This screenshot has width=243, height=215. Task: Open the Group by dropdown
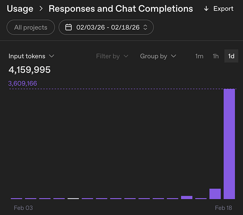pos(158,56)
